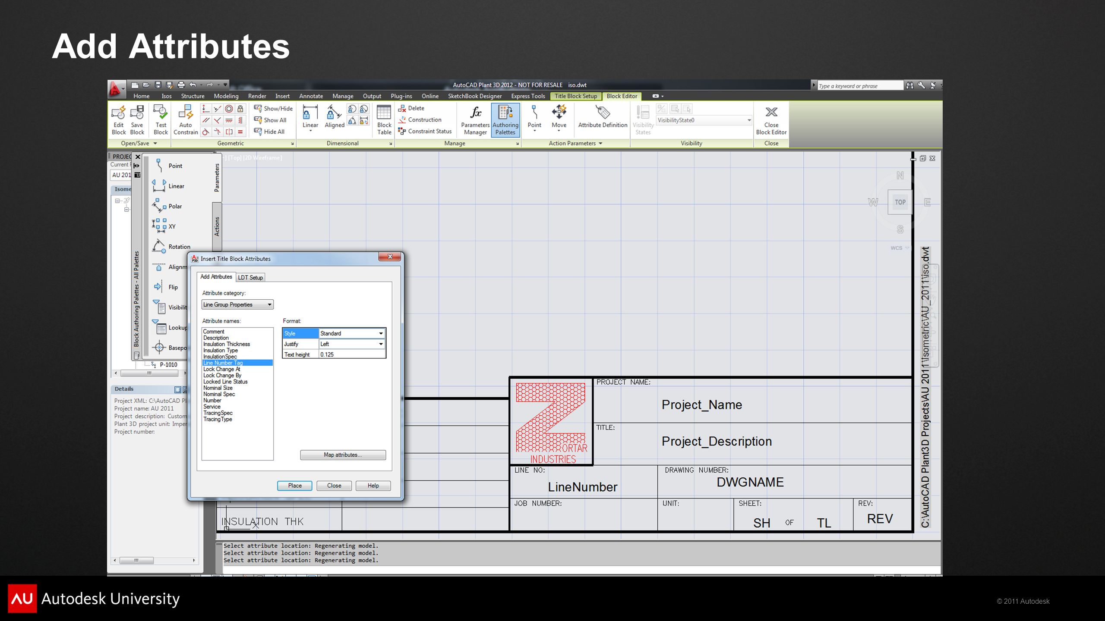Switch to the LDT Setup tab
Viewport: 1105px width, 621px height.
(x=250, y=277)
